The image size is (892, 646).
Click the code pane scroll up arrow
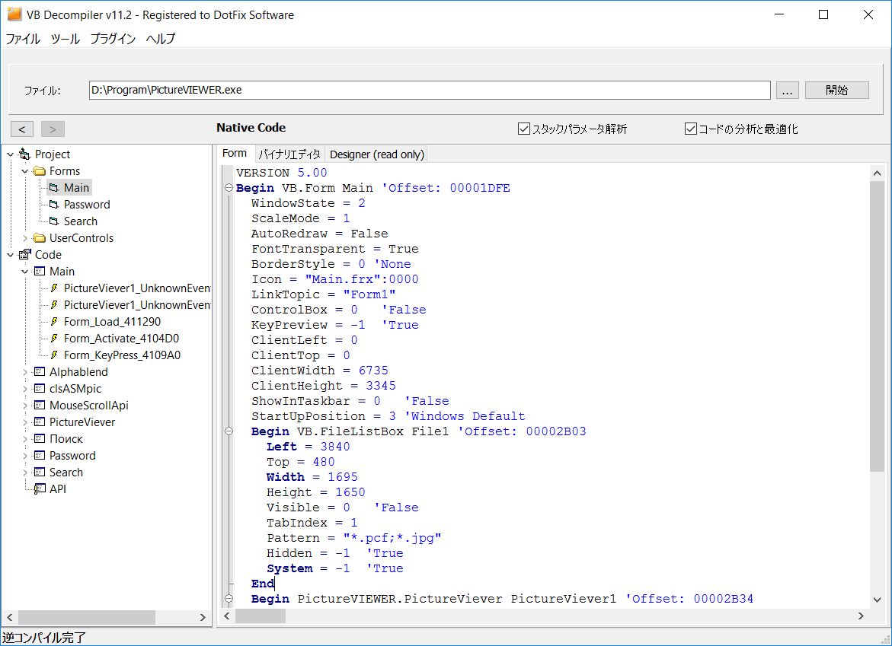(x=877, y=173)
